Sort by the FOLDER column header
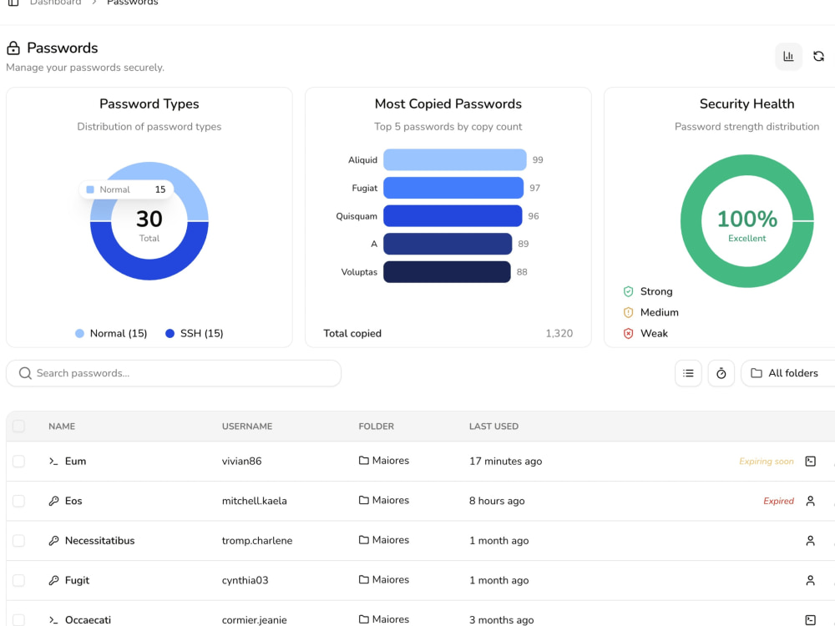The width and height of the screenshot is (835, 626). 376,427
